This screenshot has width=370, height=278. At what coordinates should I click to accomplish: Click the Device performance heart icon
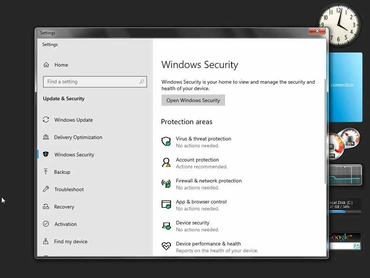tap(166, 246)
